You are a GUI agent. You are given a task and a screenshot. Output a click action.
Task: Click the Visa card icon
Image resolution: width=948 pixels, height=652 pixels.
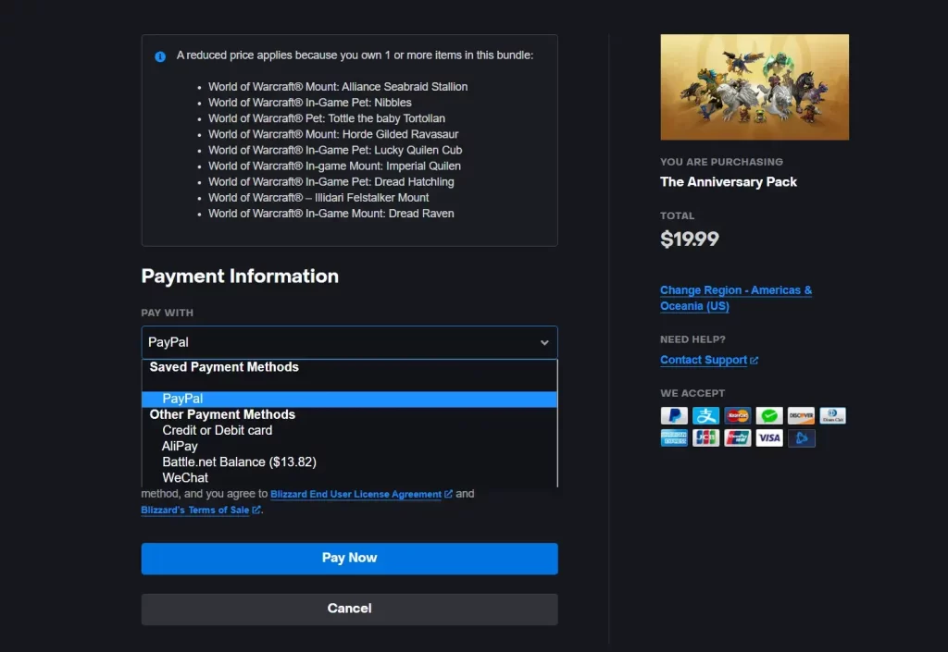pos(769,438)
